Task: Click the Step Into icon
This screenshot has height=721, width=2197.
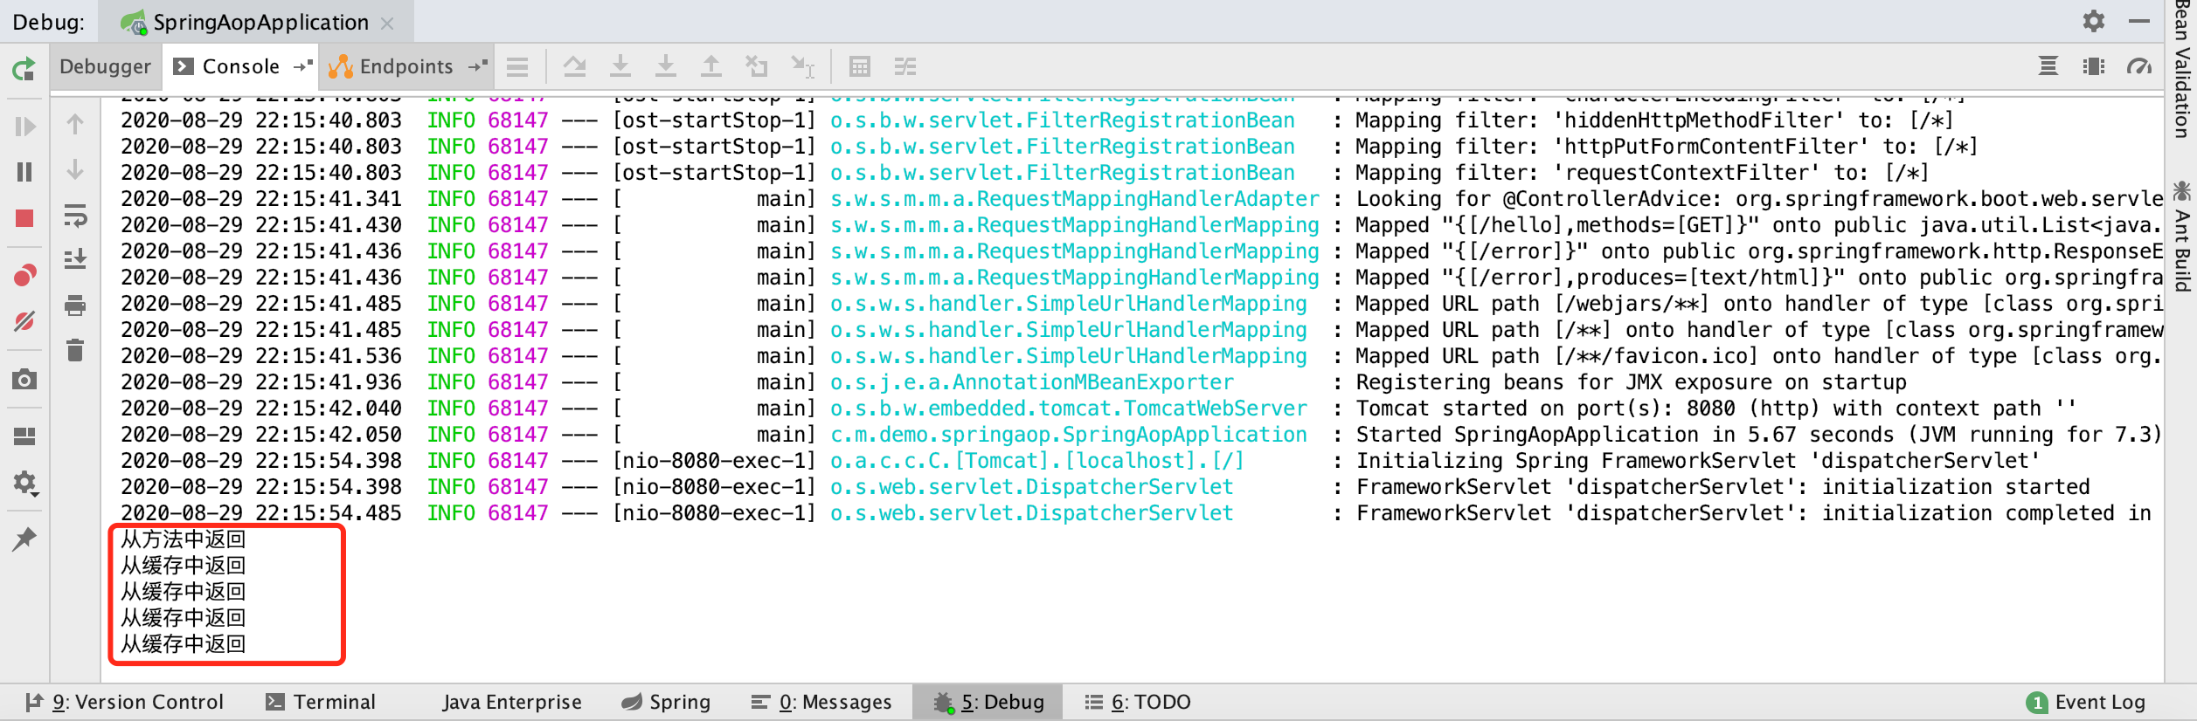Action: click(620, 66)
